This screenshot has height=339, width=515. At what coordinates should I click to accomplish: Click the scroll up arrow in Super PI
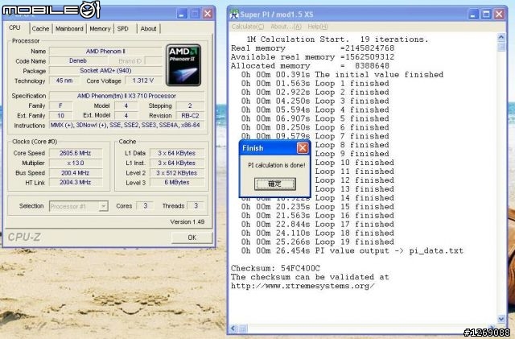point(501,37)
